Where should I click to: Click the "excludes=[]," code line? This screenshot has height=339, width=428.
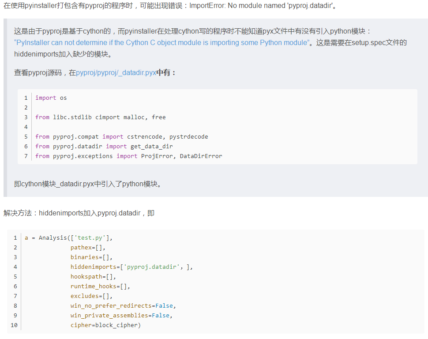pyautogui.click(x=91, y=296)
